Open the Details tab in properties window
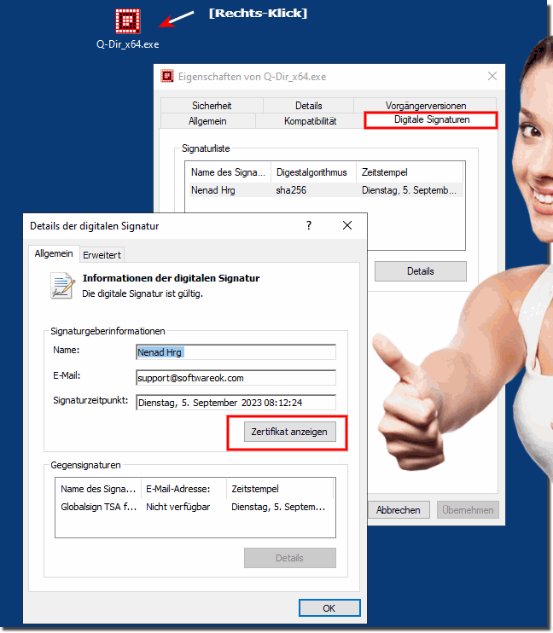This screenshot has height=633, width=553. pyautogui.click(x=309, y=106)
